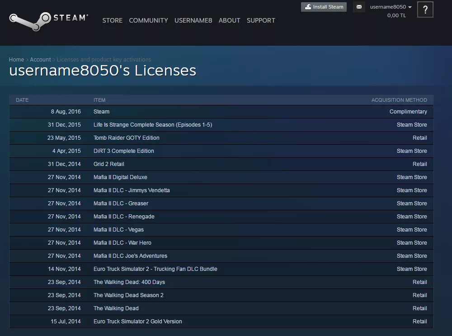Screen dimensions: 452x336
Task: Click the Install Steam button
Action: 324,7
